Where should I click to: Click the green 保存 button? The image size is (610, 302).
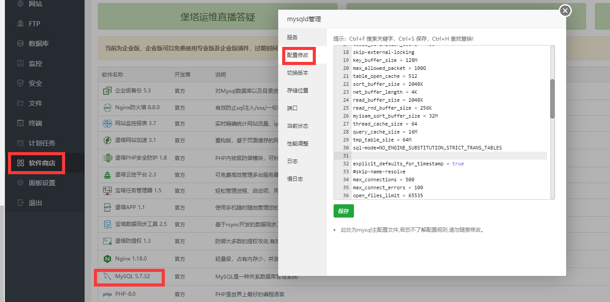(x=344, y=211)
